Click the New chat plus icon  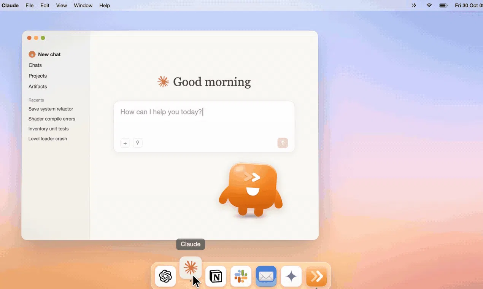coord(32,54)
